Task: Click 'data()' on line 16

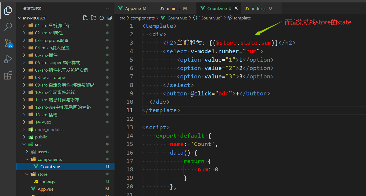Action: (x=180, y=152)
